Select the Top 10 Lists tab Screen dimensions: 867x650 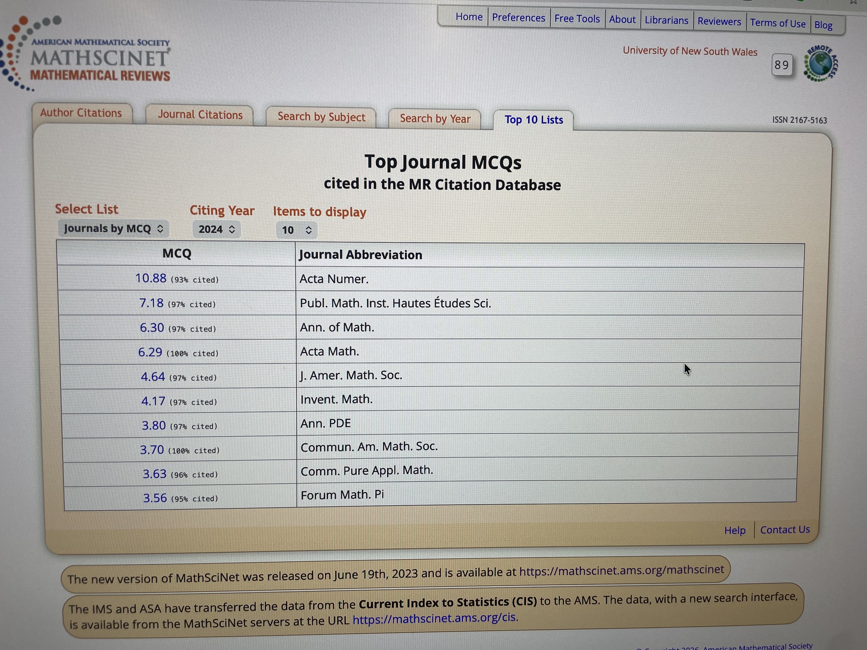point(533,120)
